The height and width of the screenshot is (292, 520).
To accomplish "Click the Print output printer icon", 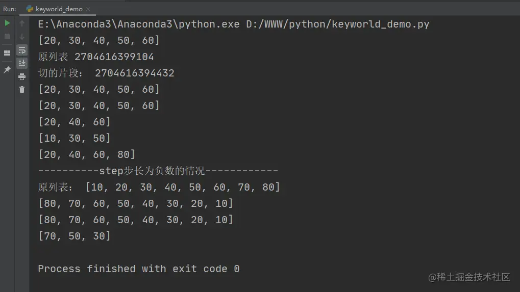I will (22, 76).
